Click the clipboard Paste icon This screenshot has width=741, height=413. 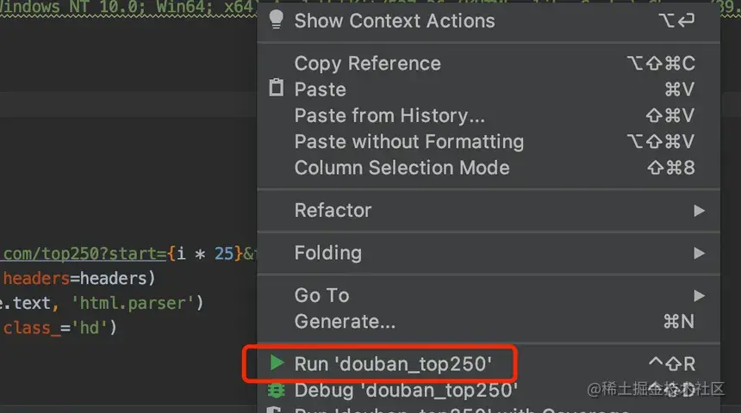(276, 88)
